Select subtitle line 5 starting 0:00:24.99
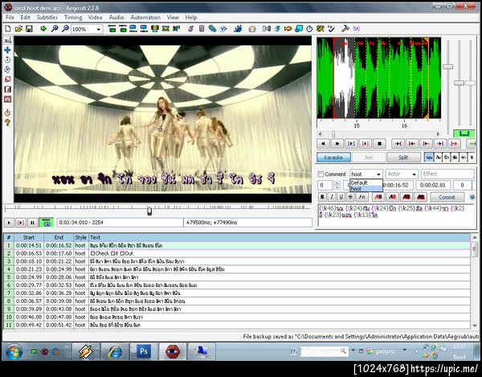The image size is (482, 377). click(237, 277)
